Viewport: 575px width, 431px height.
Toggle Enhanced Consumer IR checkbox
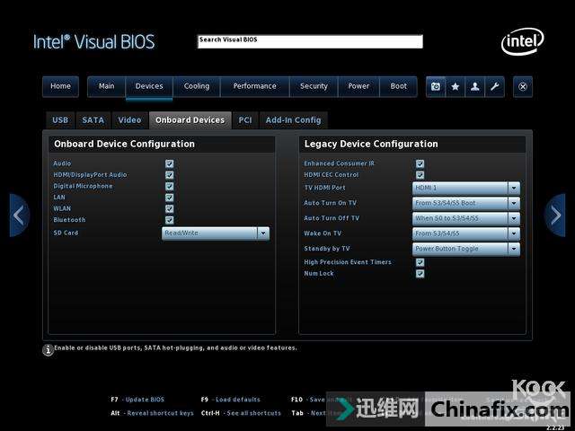click(420, 163)
